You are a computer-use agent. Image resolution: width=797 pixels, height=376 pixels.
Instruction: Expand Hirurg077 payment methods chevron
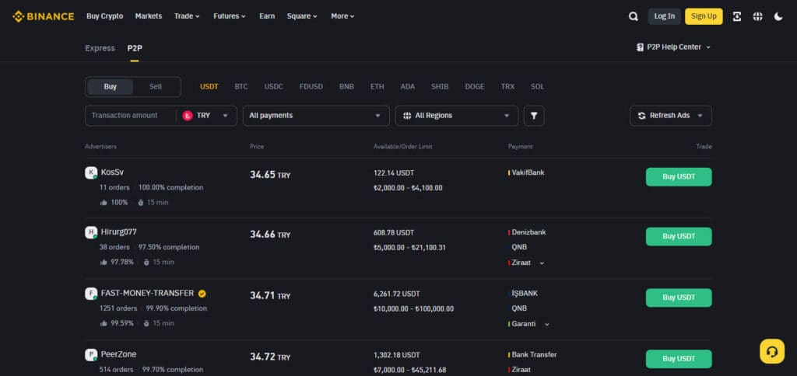[542, 263]
